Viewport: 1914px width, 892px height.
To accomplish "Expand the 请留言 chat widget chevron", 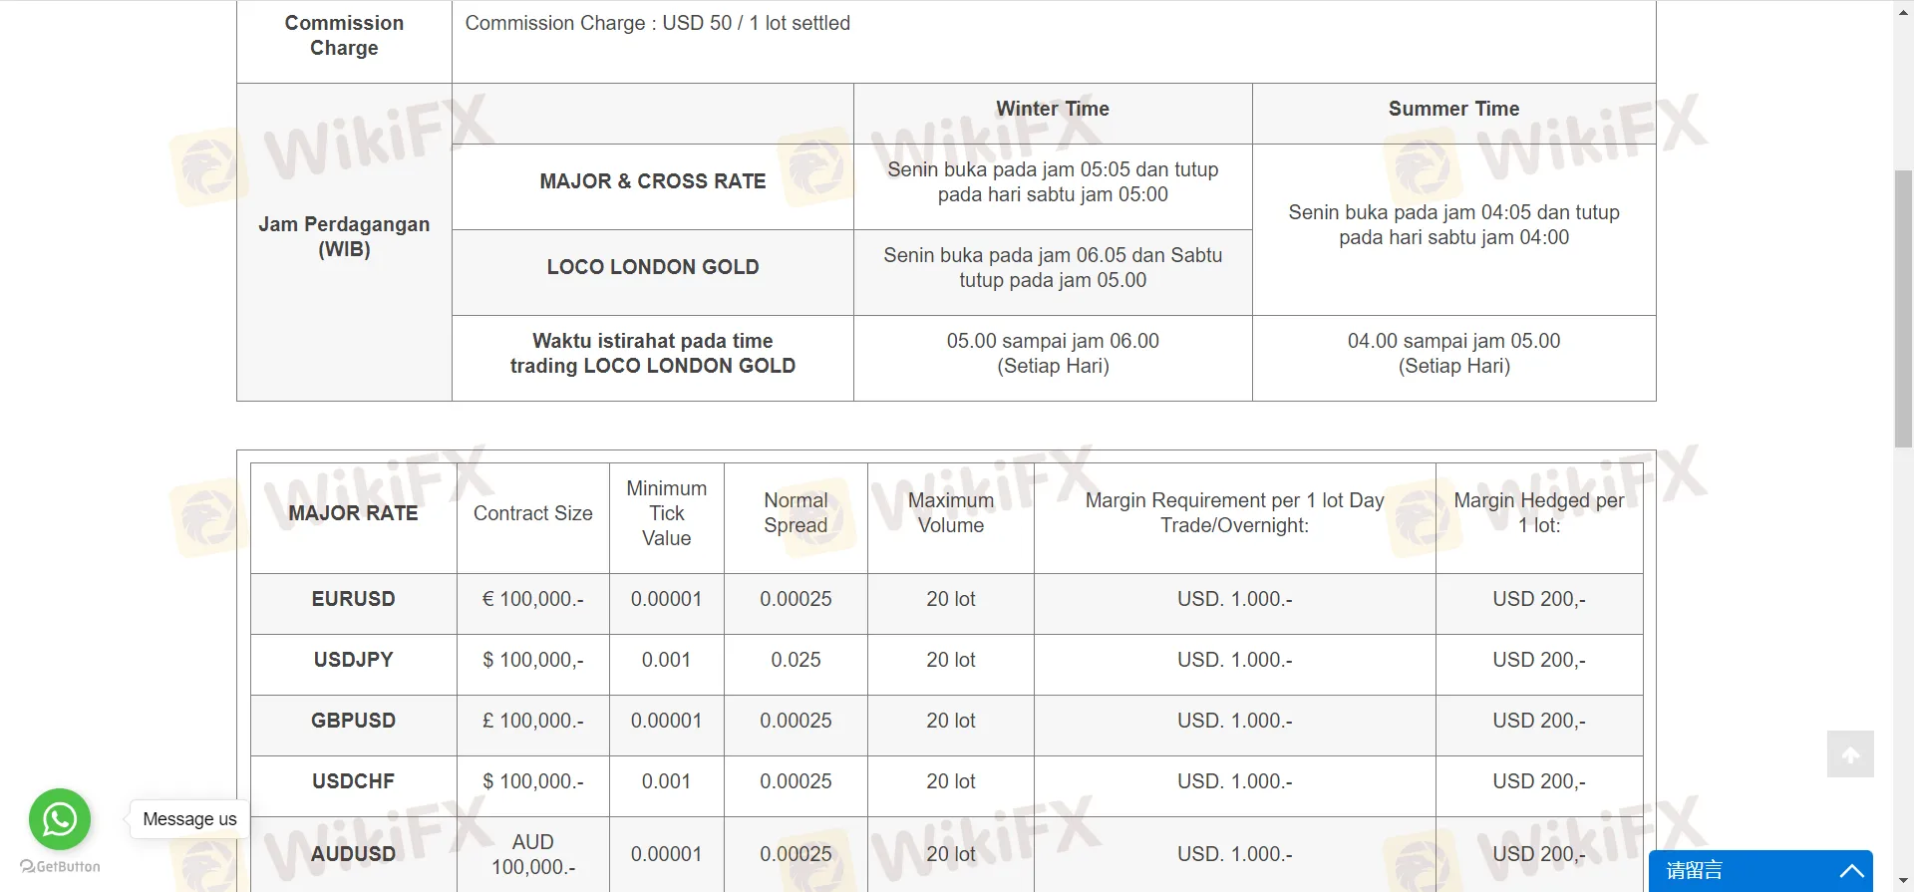I will (x=1851, y=870).
